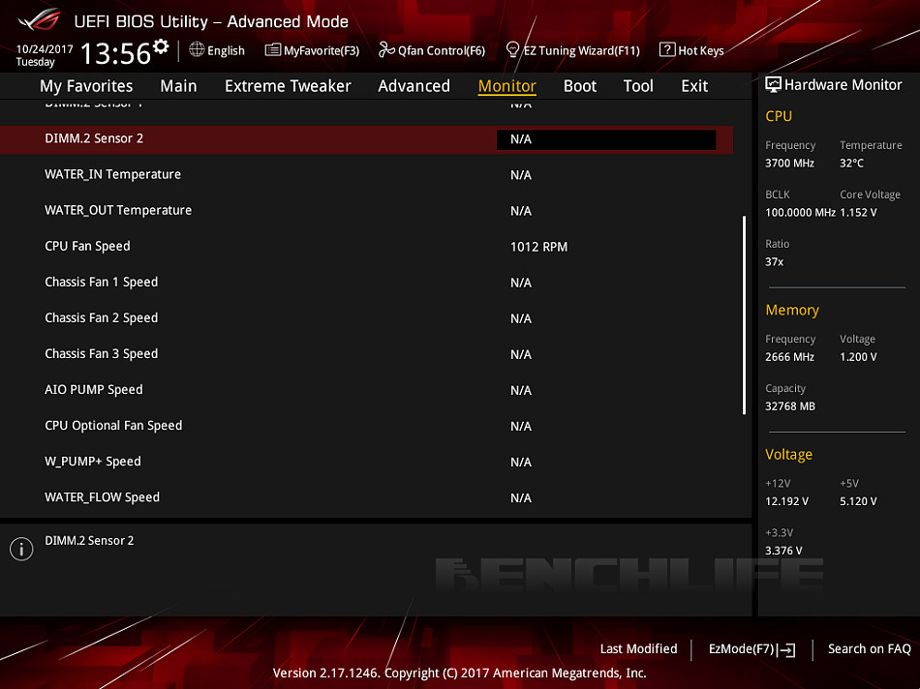Click Core Voltage 1.152 V value

pyautogui.click(x=858, y=212)
